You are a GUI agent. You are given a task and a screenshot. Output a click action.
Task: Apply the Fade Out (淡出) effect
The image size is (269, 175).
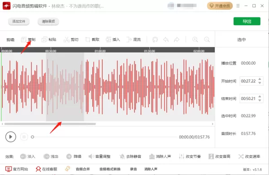[x=51, y=157]
